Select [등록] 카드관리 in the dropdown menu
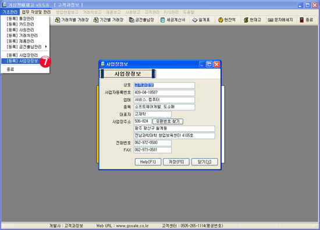 (25, 24)
